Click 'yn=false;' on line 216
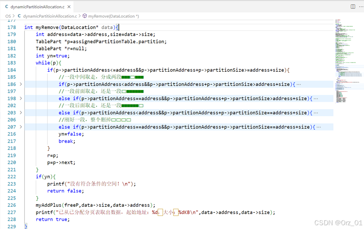 [x=71, y=134]
